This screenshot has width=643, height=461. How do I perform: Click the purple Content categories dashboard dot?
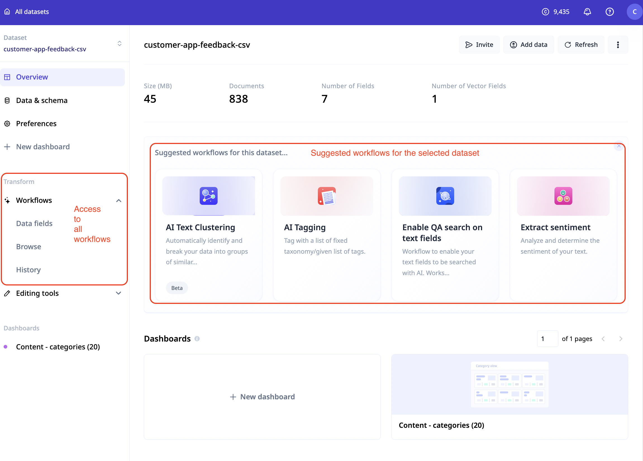5,347
